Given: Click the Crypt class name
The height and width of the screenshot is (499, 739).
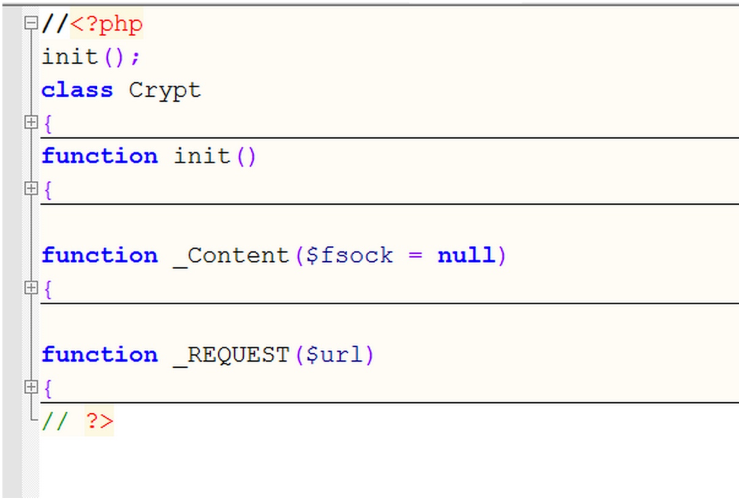Looking at the screenshot, I should [x=165, y=91].
